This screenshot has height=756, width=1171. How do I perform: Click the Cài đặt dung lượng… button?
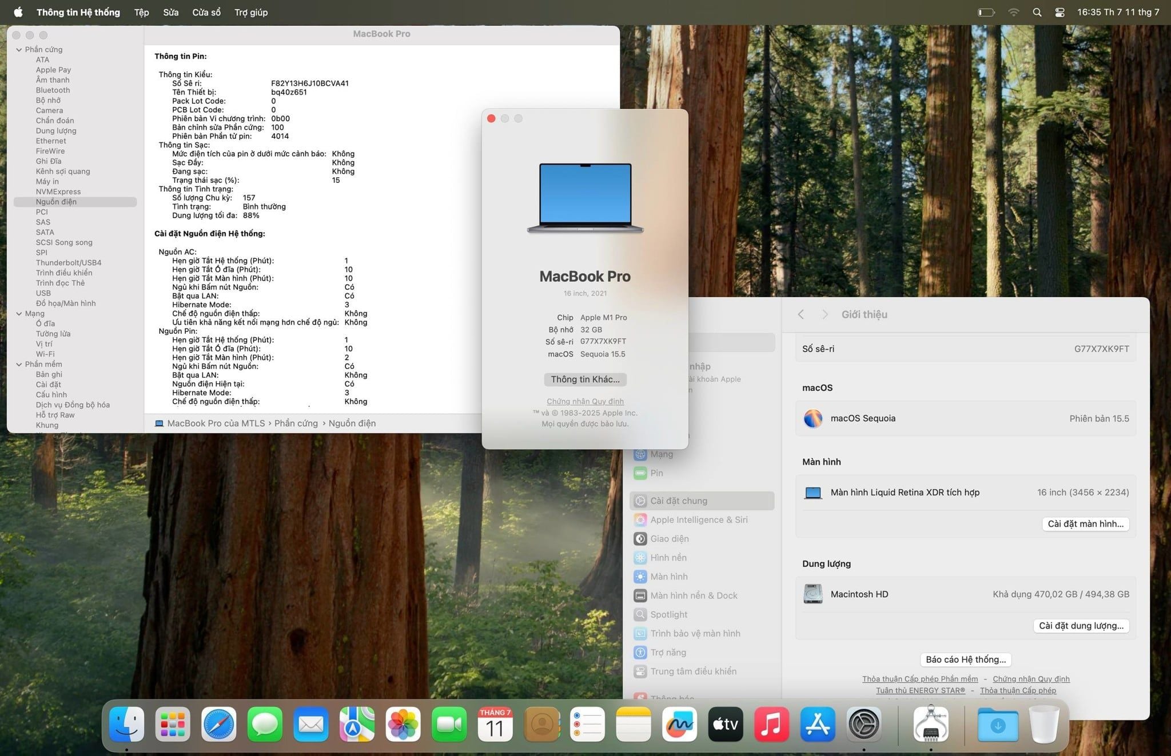(1081, 626)
